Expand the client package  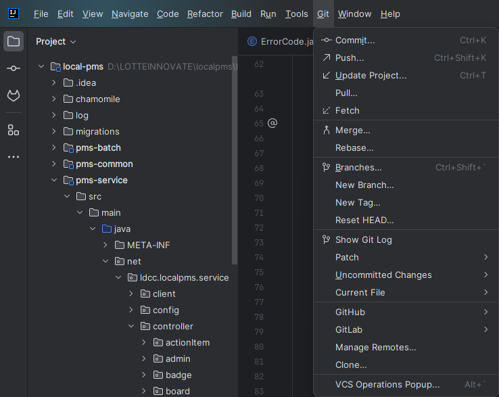click(x=130, y=294)
